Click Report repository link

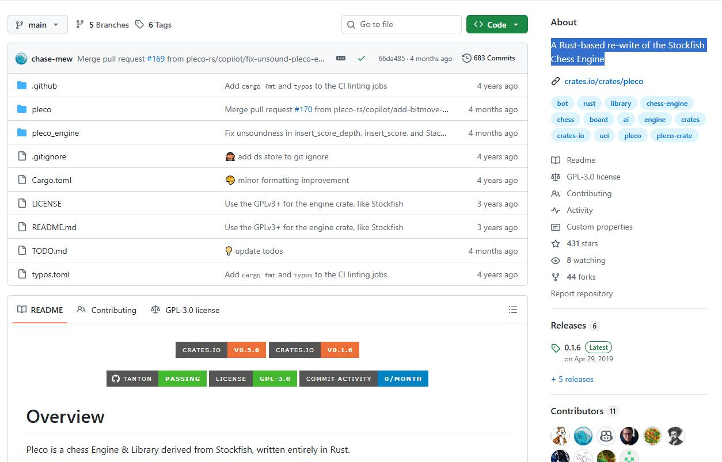pyautogui.click(x=582, y=293)
